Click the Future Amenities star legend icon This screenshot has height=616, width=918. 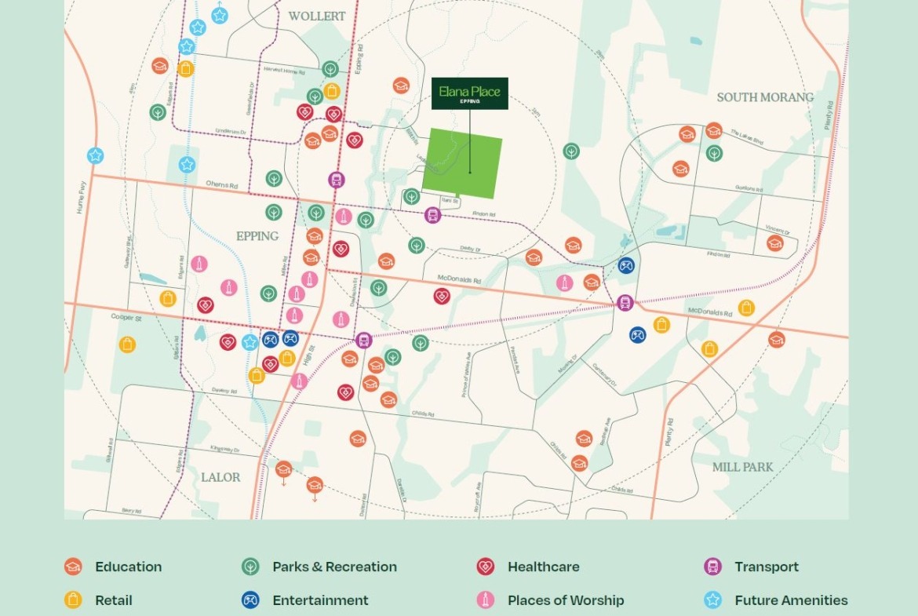click(713, 600)
